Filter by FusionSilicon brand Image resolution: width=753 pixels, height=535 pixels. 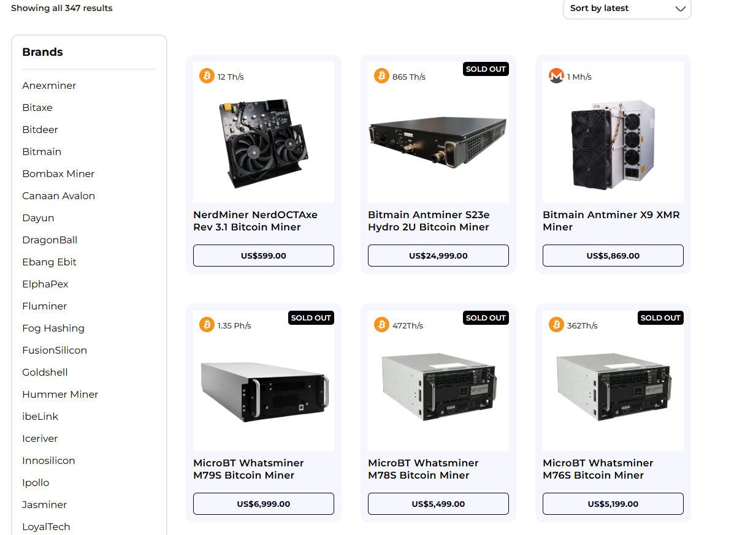[55, 350]
